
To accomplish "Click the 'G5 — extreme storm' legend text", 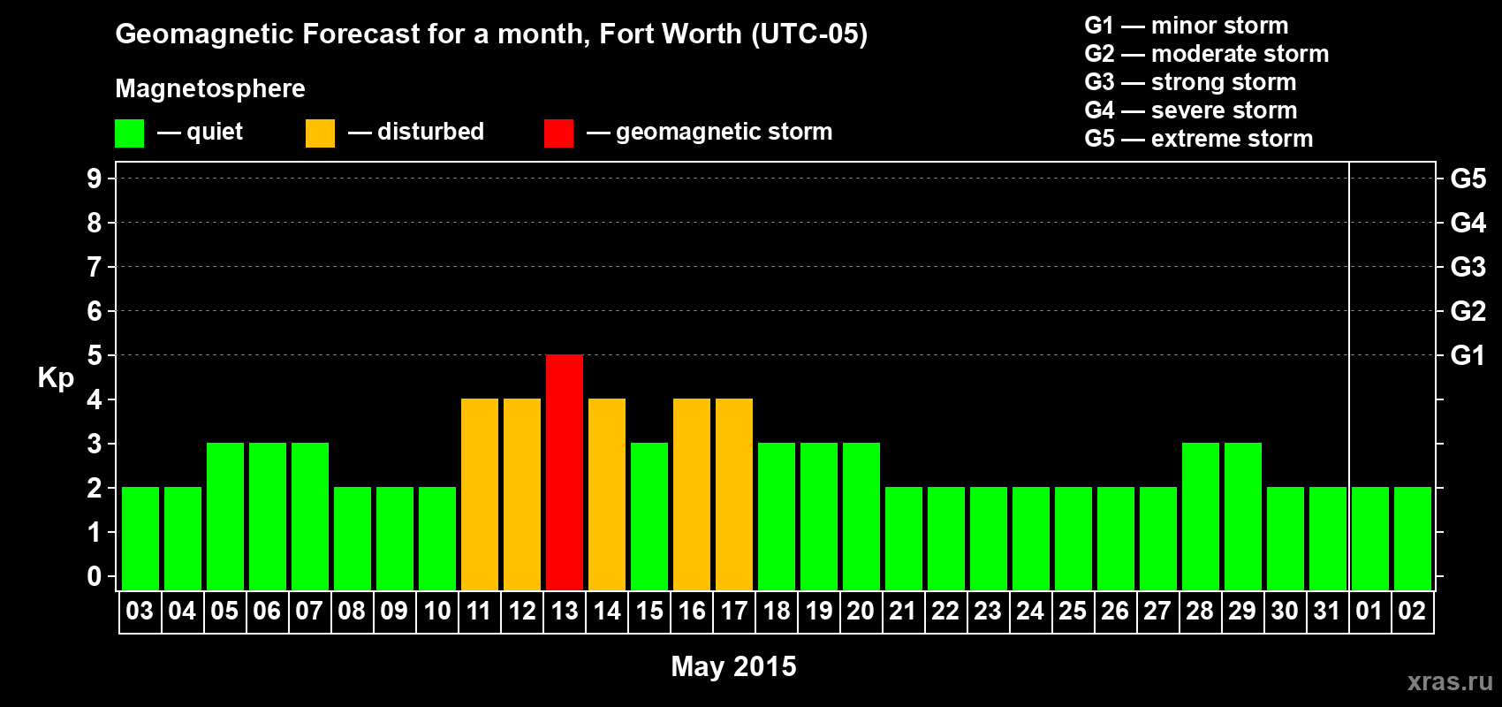I will [1199, 139].
